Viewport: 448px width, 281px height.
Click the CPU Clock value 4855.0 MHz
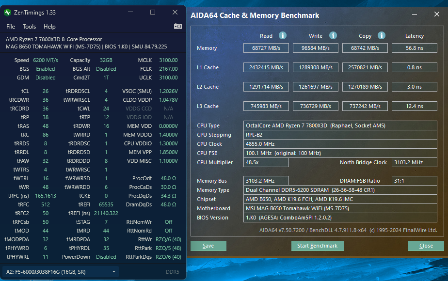340,144
